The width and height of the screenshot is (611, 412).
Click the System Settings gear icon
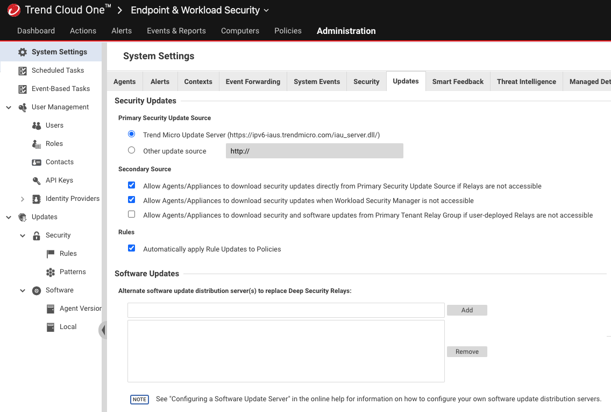click(23, 52)
